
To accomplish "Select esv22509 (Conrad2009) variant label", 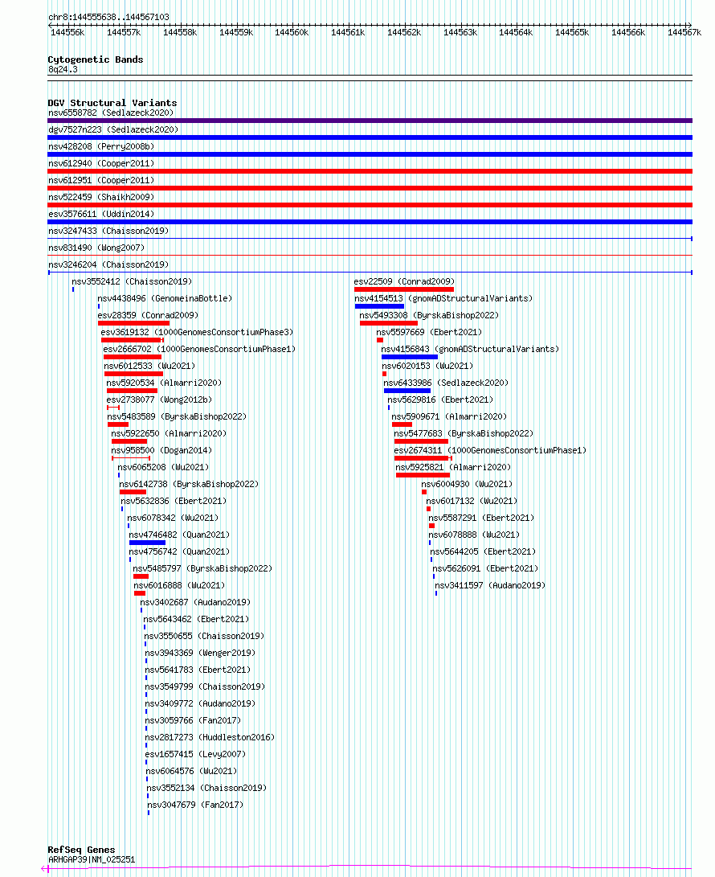I will (x=404, y=282).
